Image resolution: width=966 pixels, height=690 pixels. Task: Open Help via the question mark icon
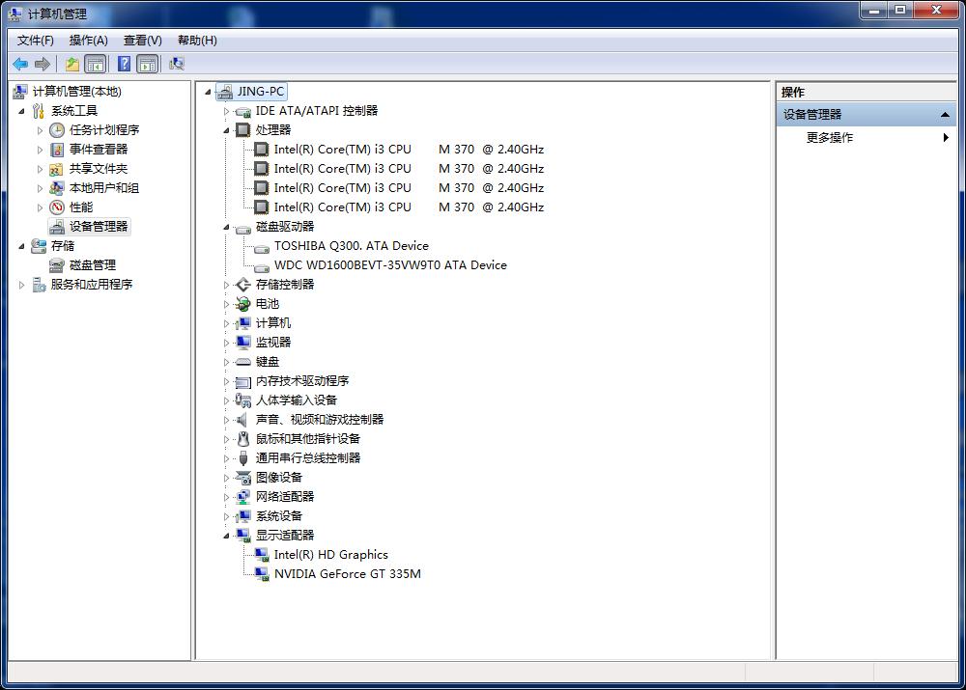coord(124,64)
